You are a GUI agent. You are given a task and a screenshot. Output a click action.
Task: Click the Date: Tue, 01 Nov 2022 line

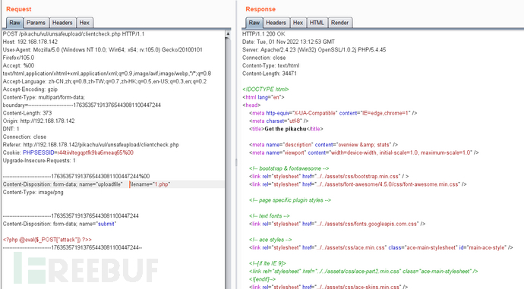(289, 42)
